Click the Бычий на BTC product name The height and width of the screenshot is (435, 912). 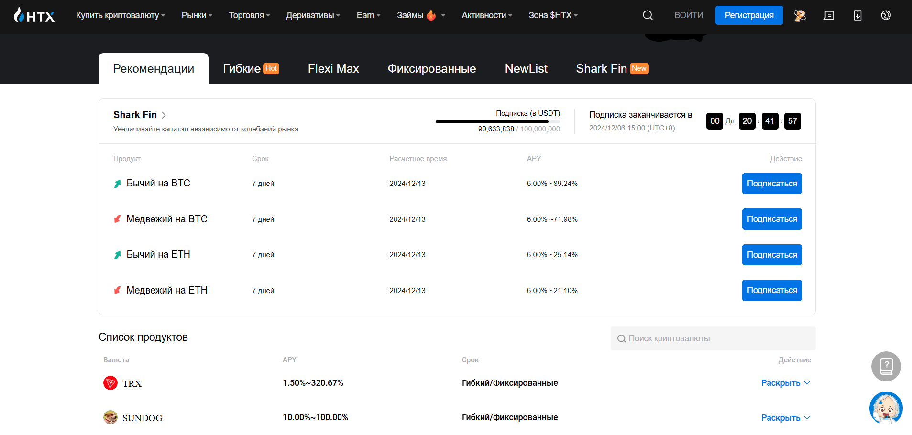pyautogui.click(x=158, y=183)
